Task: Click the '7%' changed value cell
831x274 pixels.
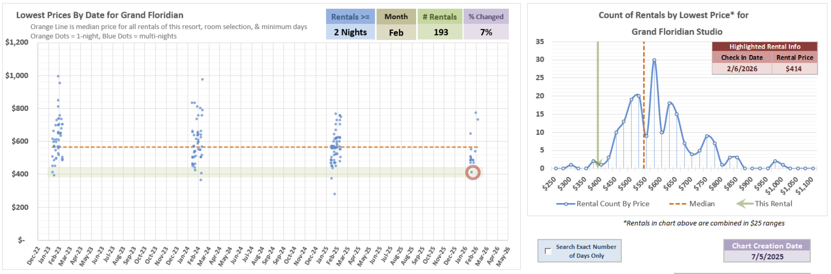Action: [x=486, y=32]
